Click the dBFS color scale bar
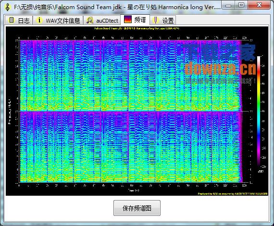Image resolution: width=274 pixels, height=226 pixels. [x=259, y=112]
